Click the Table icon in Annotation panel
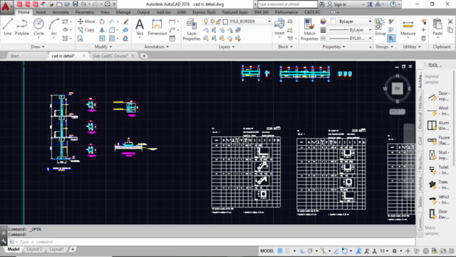 coord(172,38)
